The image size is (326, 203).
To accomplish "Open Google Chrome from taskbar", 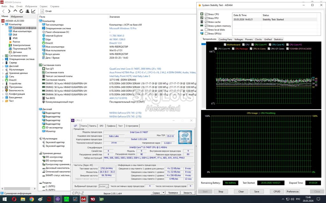I will [x=32, y=199].
